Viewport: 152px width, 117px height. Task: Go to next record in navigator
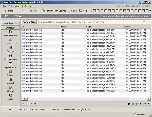(141, 104)
